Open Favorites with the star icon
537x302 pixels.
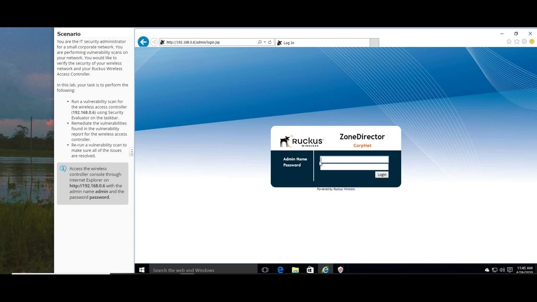point(517,42)
